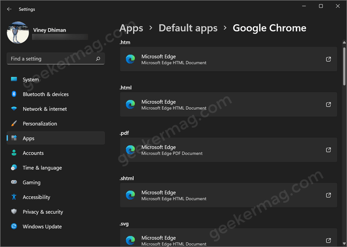Click the Accounts person icon
This screenshot has width=347, height=247.
pyautogui.click(x=14, y=153)
